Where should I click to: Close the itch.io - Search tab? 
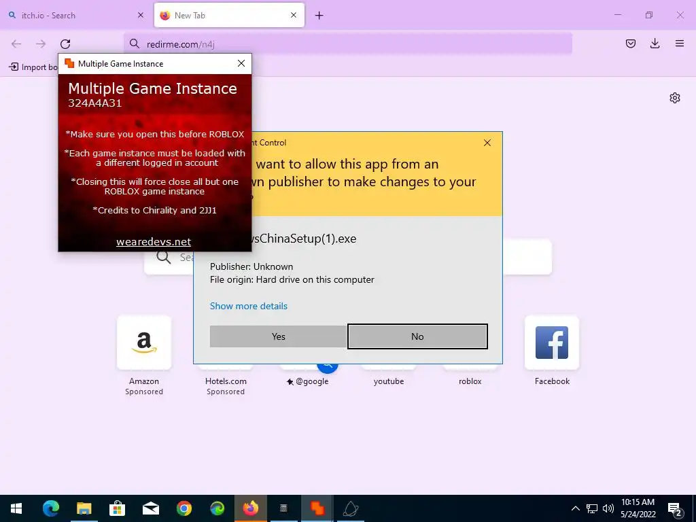141,15
